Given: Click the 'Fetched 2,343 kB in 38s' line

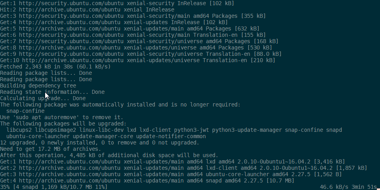Looking at the screenshot, I should coord(55,66).
